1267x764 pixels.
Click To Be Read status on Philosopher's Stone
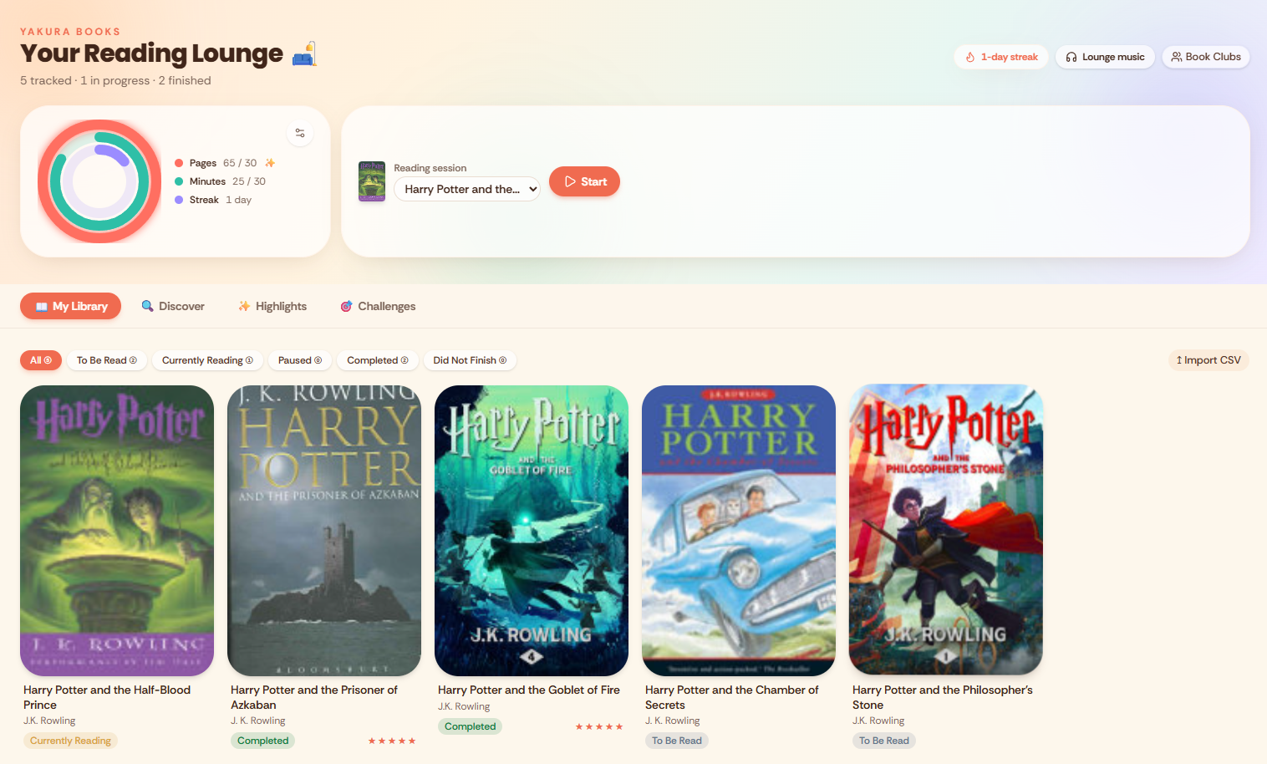click(884, 741)
